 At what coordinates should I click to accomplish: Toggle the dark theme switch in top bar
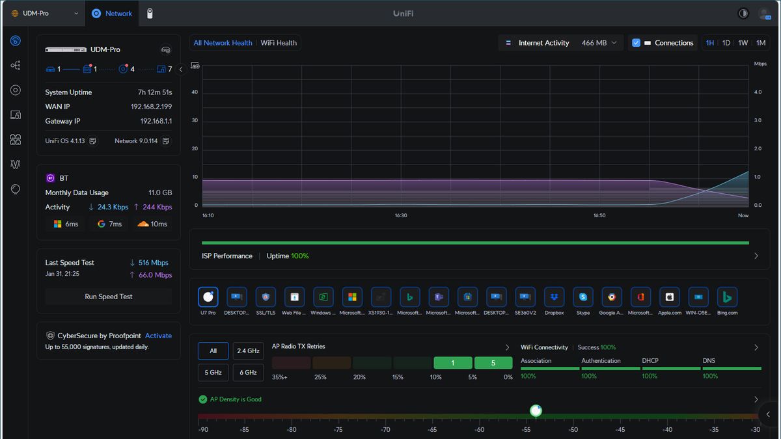point(743,13)
